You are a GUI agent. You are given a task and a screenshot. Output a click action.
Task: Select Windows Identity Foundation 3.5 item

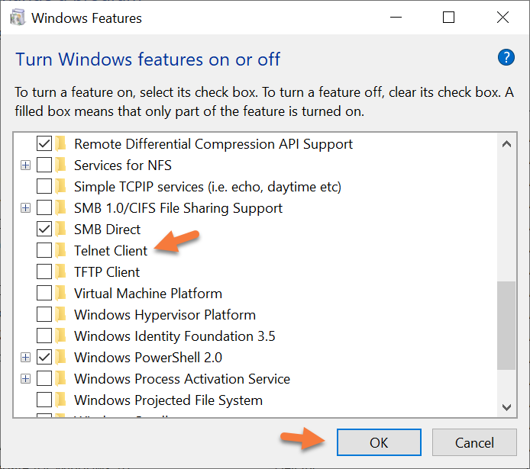174,336
